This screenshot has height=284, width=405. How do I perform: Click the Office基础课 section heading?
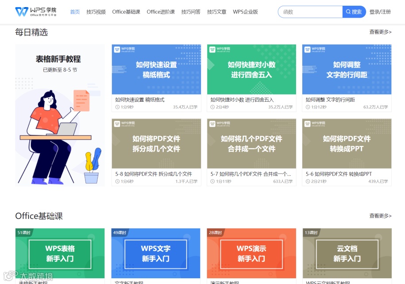[x=39, y=216]
